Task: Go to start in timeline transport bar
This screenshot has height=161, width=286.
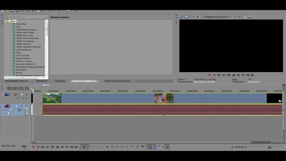Action: point(62,147)
